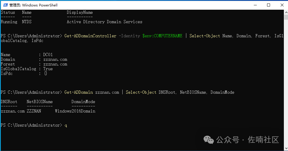
Task: Click the PowerShell icon in title bar
Action: click(x=6, y=5)
